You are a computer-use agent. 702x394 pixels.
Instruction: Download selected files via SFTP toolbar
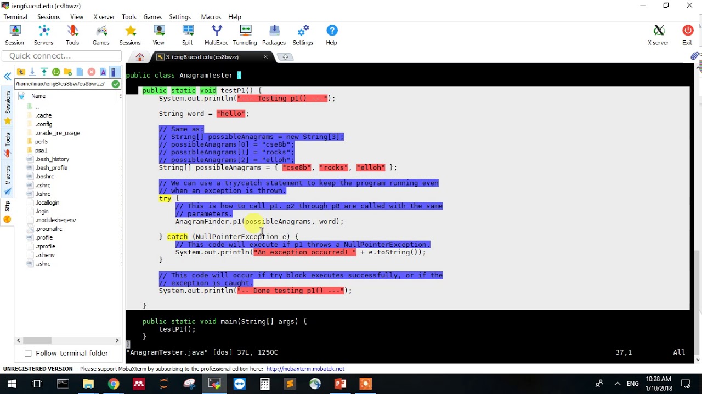[x=32, y=72]
